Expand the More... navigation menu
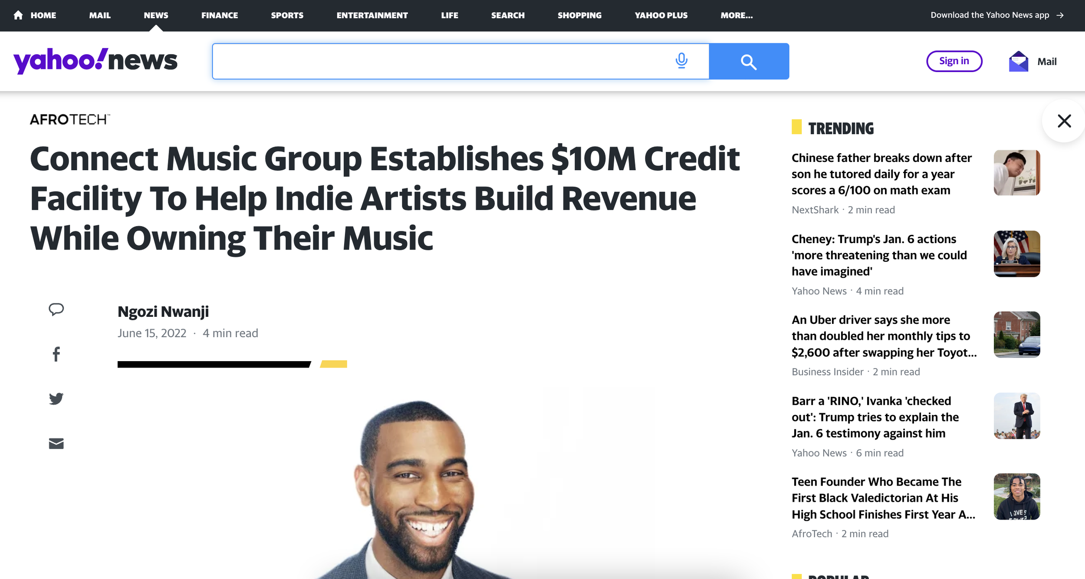Image resolution: width=1085 pixels, height=579 pixels. tap(736, 15)
